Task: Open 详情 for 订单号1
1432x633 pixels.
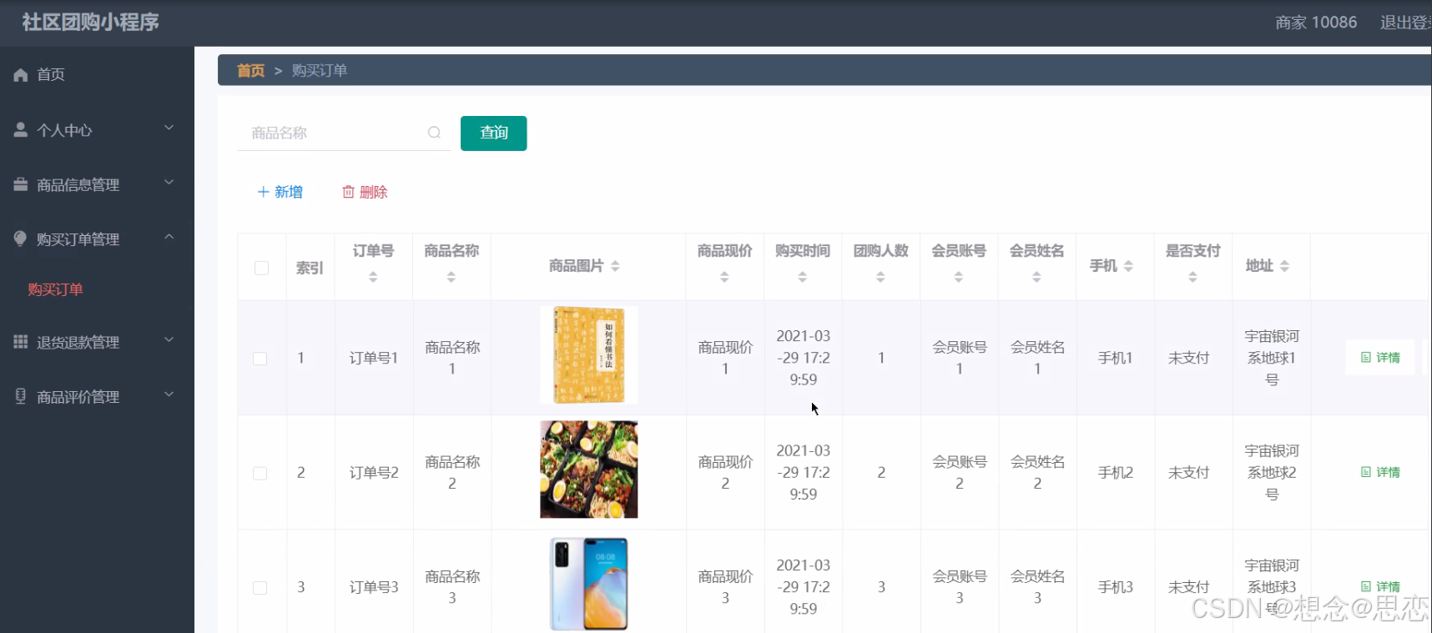Action: pyautogui.click(x=1380, y=357)
